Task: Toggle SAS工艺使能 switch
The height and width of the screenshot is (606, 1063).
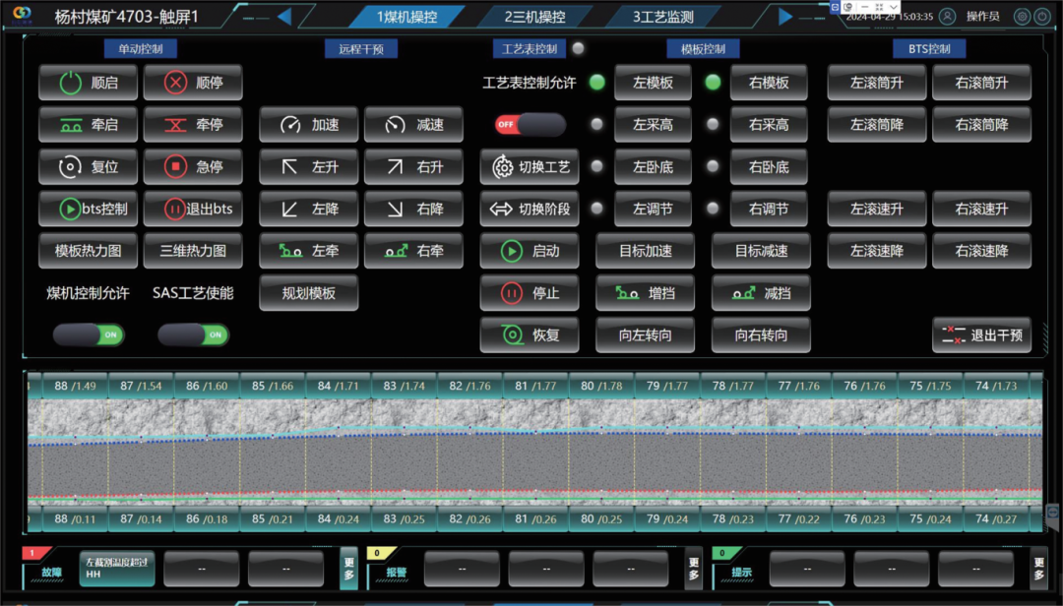Action: click(x=193, y=334)
